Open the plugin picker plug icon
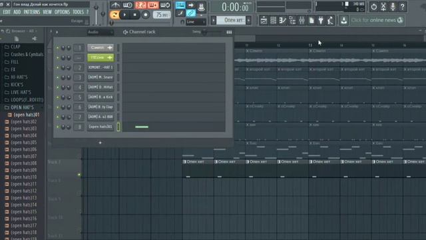Image resolution: width=426 pixels, height=240 pixels. (321, 21)
